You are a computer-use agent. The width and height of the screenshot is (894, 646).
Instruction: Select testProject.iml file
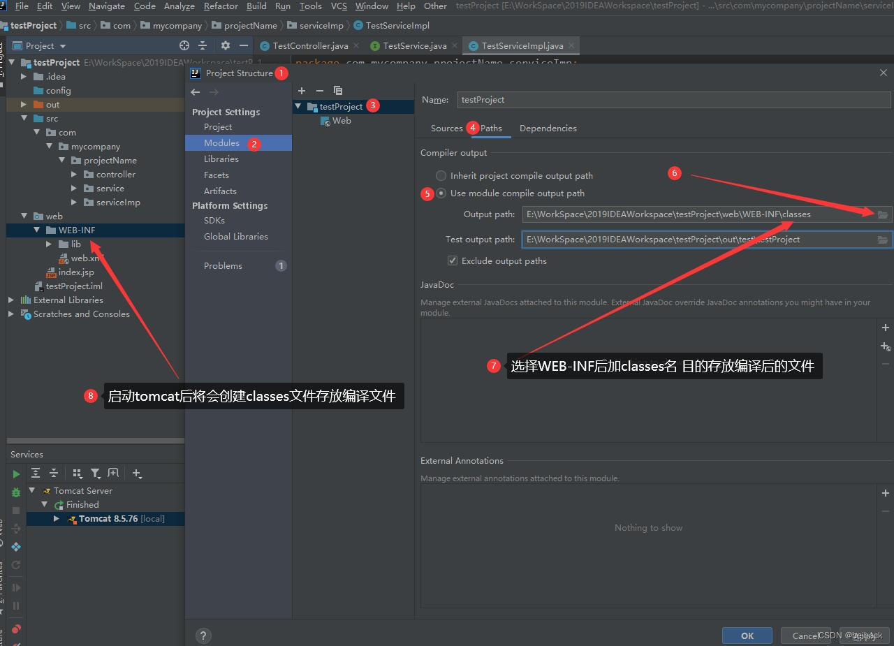click(68, 286)
